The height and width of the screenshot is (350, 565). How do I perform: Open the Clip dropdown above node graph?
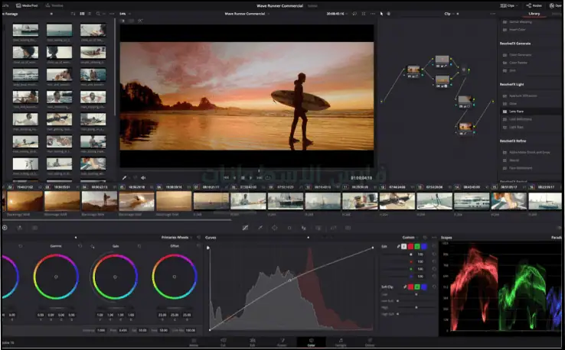450,14
